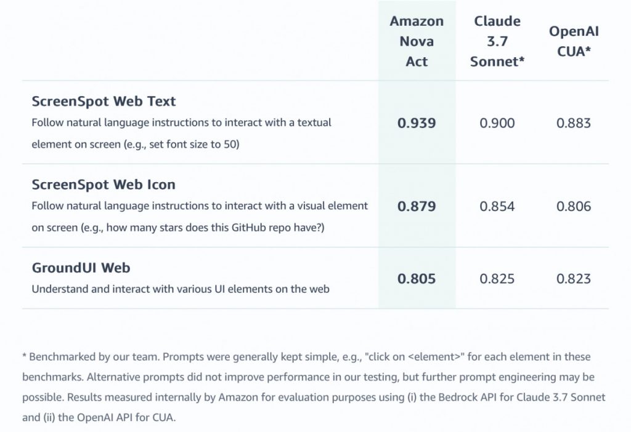631x432 pixels.
Task: Click the 0.879 Nova Act score
Action: (x=417, y=206)
